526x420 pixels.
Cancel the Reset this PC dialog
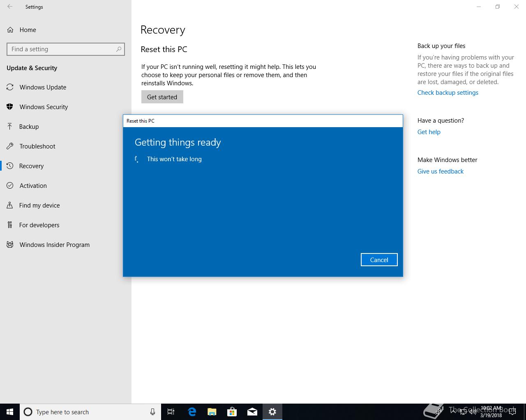(x=379, y=260)
